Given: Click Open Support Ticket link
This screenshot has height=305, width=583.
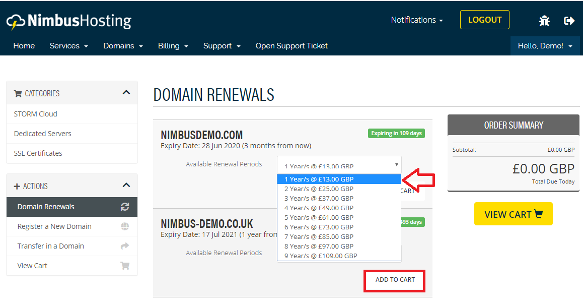Looking at the screenshot, I should coord(292,46).
